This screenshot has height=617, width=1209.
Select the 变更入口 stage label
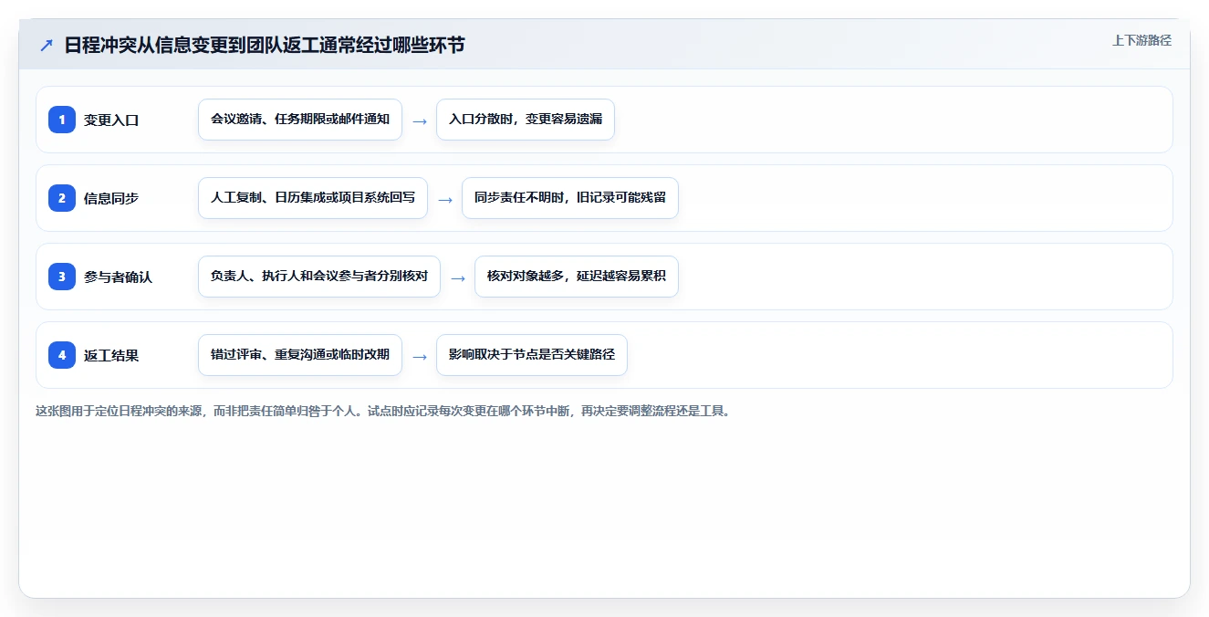pos(111,120)
